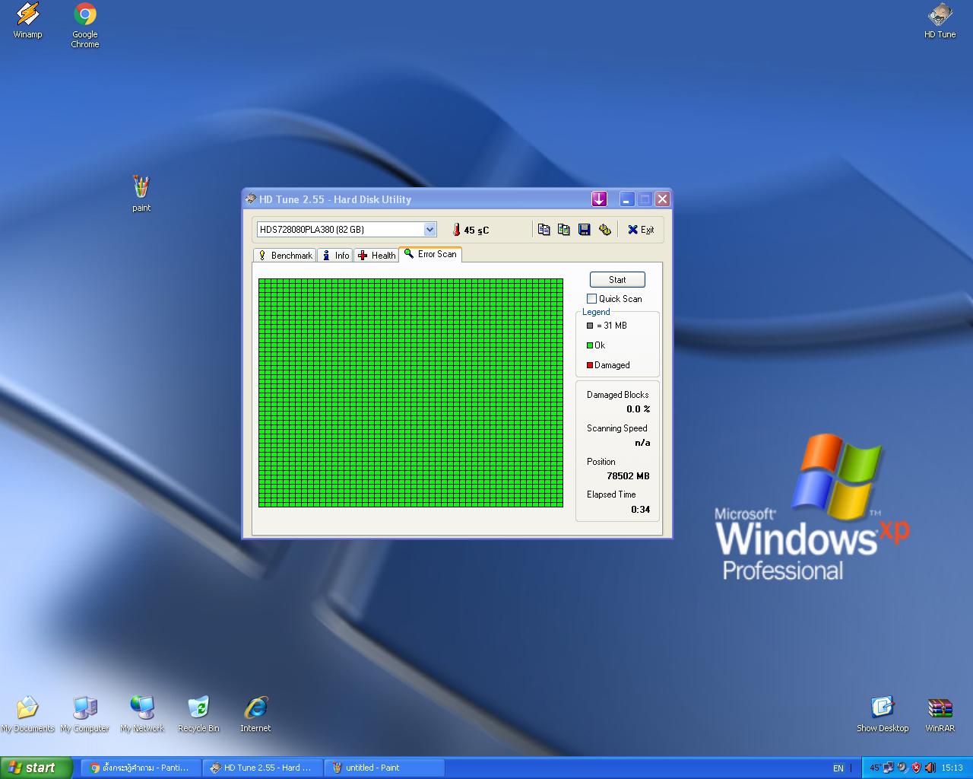Click the floppy disk save icon
This screenshot has width=973, height=779.
(584, 230)
